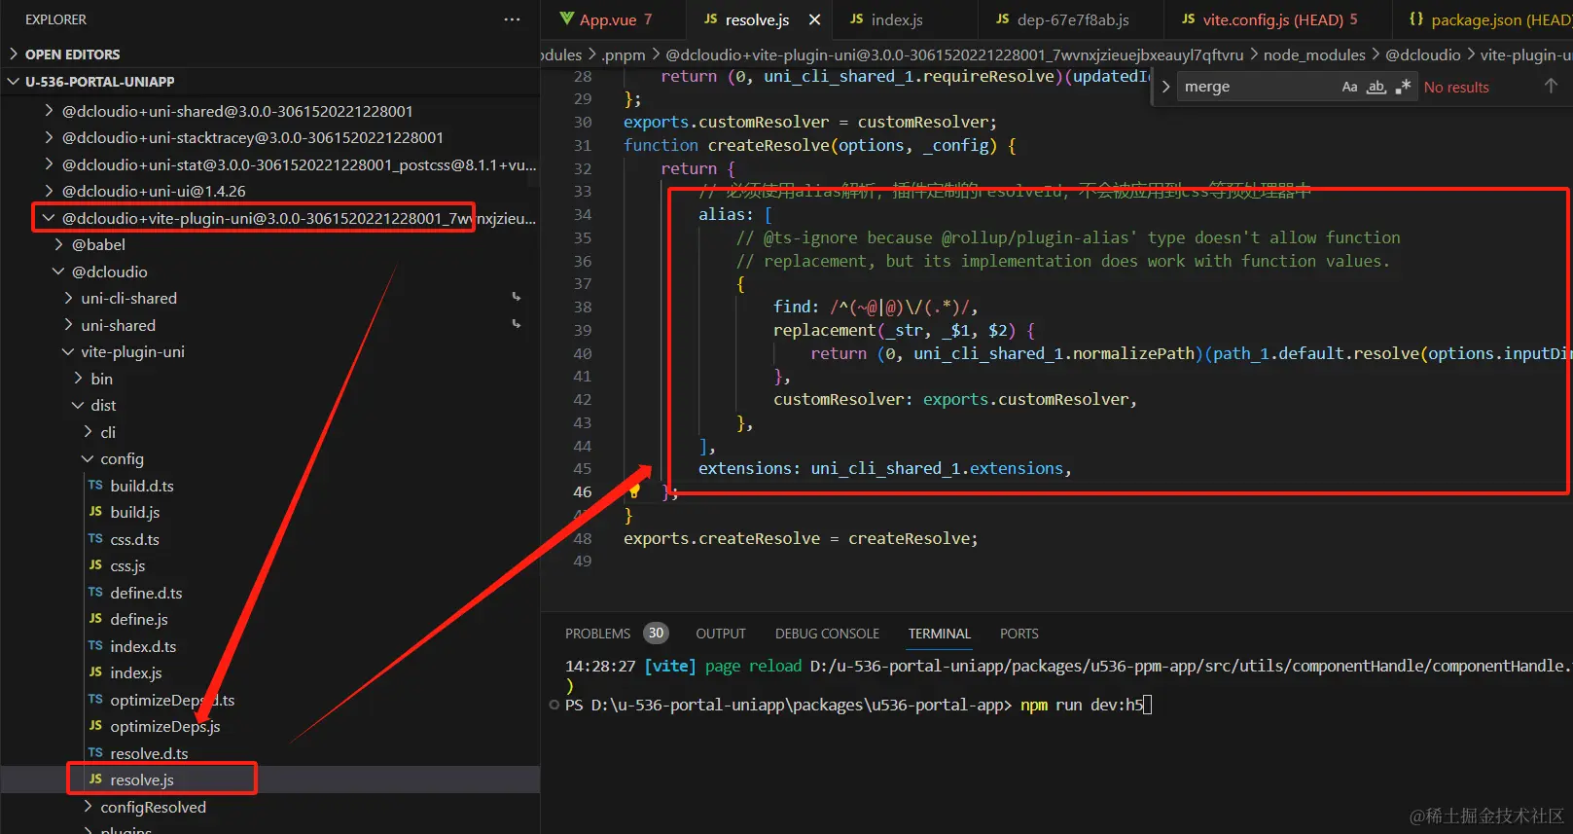Expand replace field in find widget

[1165, 87]
